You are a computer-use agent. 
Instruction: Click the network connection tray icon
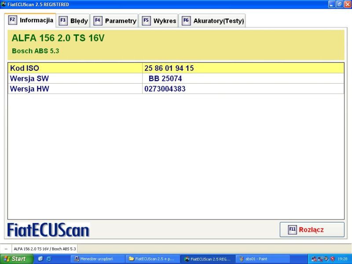(314, 259)
